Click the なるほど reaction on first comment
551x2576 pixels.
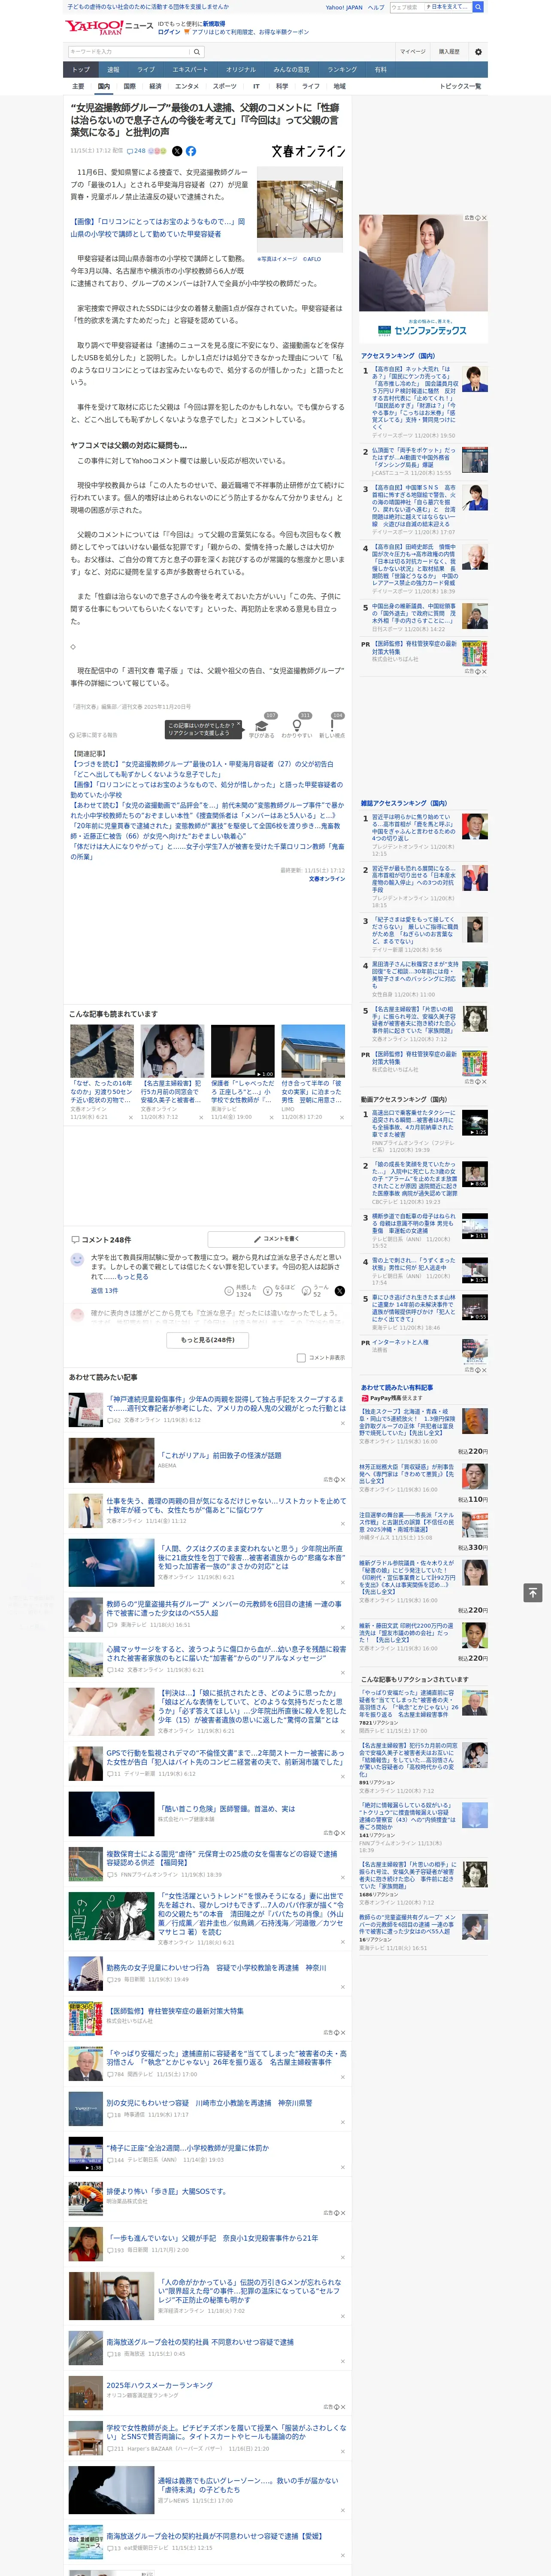point(280,1291)
